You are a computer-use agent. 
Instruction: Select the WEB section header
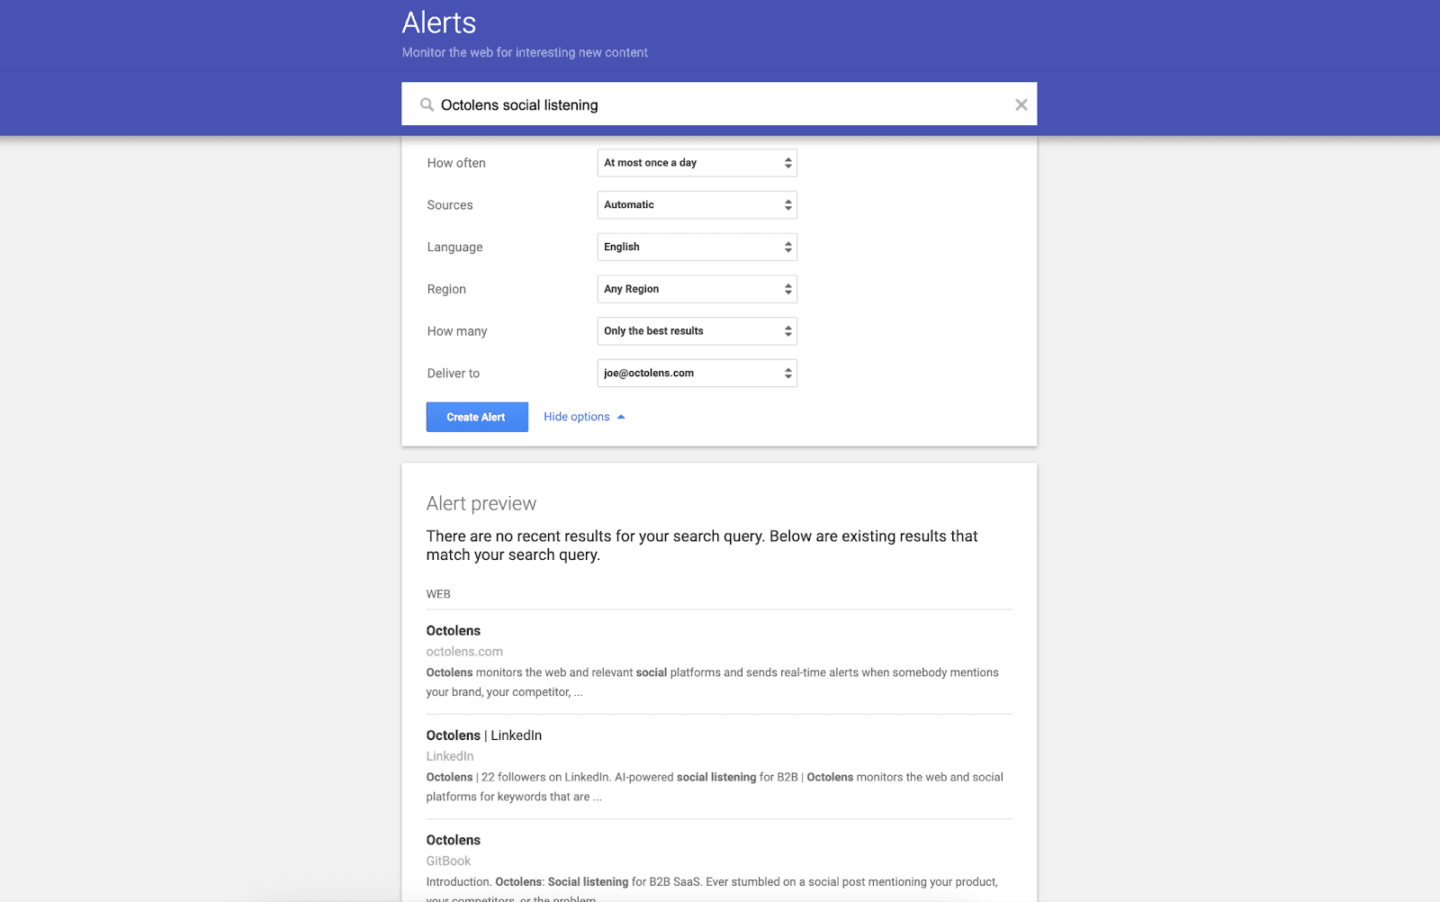438,593
